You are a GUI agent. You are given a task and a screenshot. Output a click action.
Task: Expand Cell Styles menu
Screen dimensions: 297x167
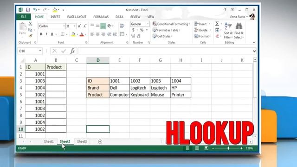(x=162, y=36)
